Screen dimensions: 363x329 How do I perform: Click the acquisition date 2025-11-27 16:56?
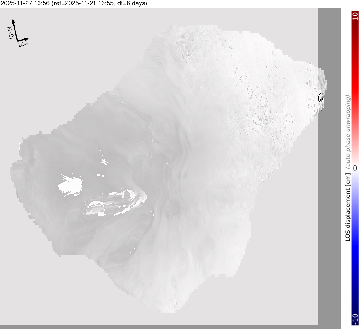tap(25, 3)
